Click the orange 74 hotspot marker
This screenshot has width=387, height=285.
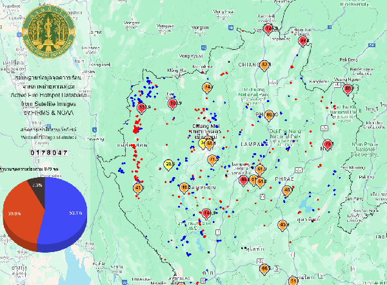click(207, 87)
